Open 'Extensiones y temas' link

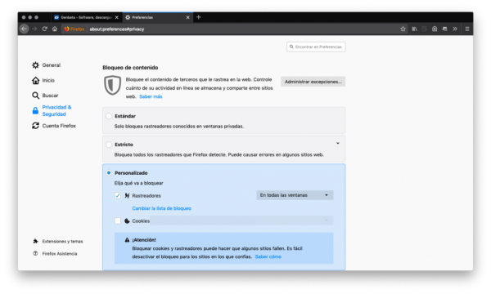[63, 241]
